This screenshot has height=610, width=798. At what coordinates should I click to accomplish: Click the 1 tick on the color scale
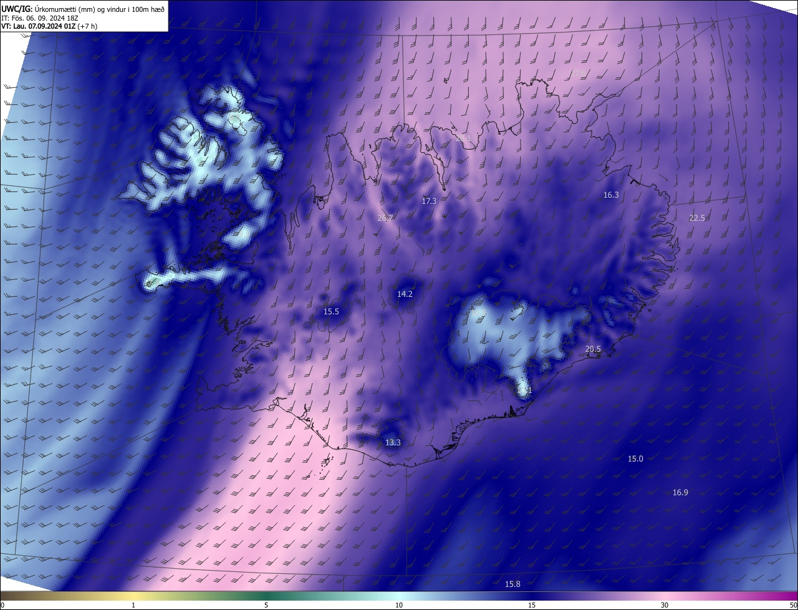[x=134, y=605]
